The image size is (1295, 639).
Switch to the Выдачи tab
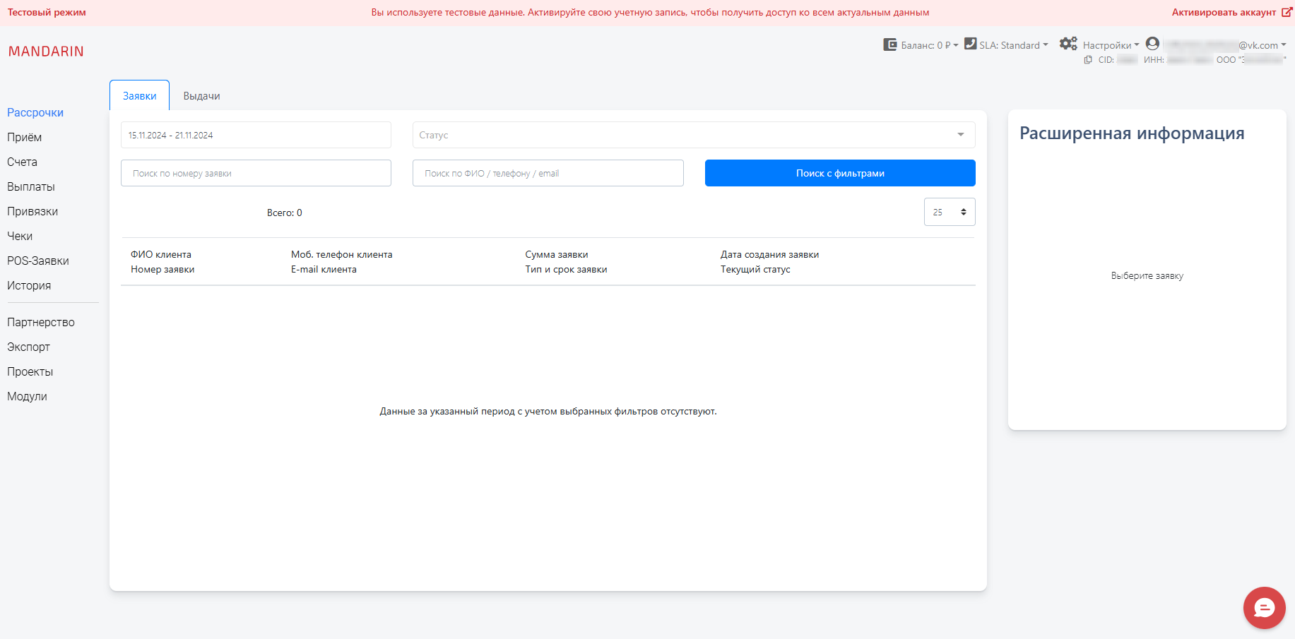(201, 95)
